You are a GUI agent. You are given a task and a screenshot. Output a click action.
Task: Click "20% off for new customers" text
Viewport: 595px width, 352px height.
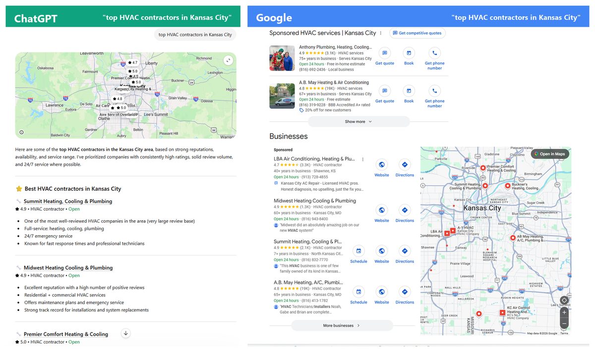coord(329,110)
